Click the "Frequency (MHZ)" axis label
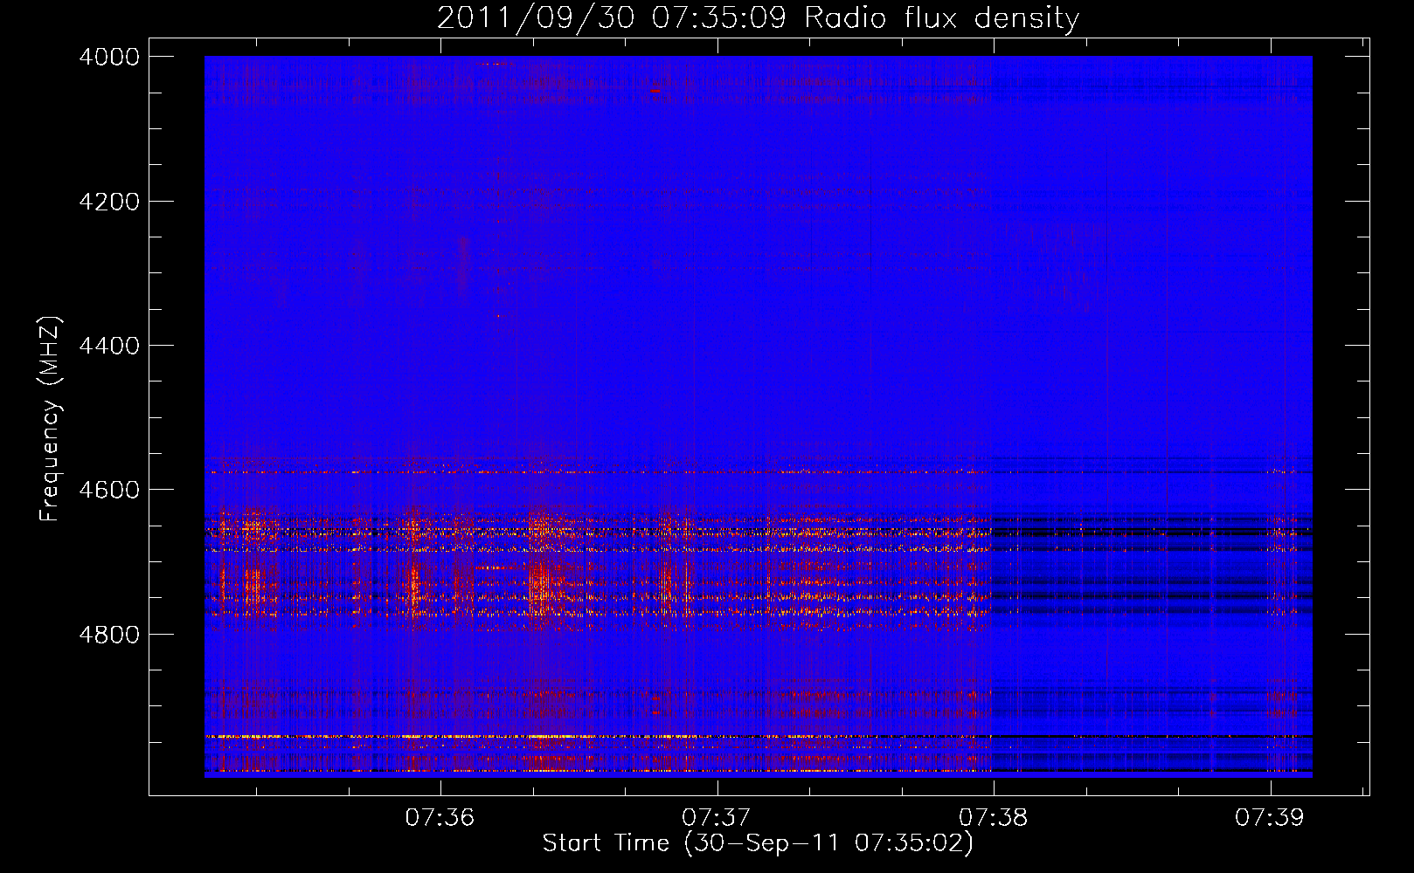1414x873 pixels. 51,419
